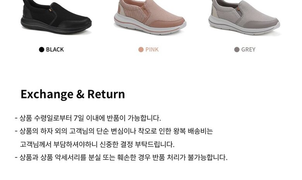Click the Exchange & Return heading

click(x=73, y=94)
